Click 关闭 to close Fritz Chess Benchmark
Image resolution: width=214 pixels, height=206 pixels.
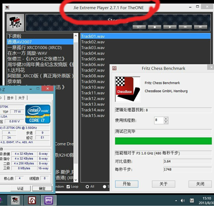[200, 184]
